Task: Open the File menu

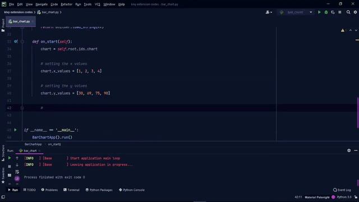Action: click(x=11, y=4)
